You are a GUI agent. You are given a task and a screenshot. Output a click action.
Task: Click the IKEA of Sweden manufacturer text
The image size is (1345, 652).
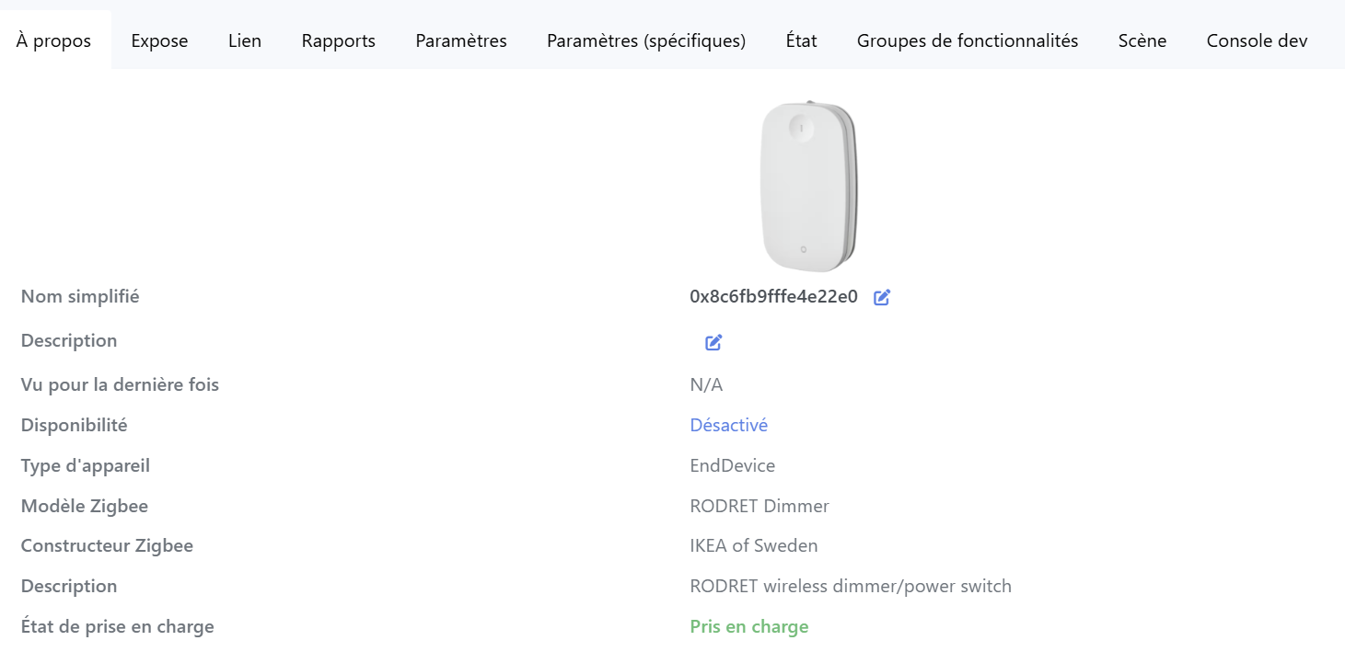[x=753, y=545]
